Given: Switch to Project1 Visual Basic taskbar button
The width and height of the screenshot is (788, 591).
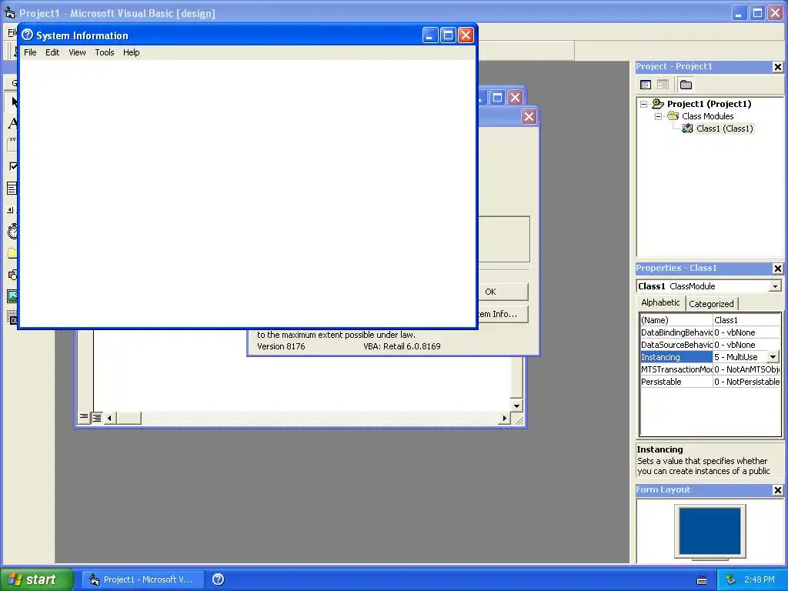Looking at the screenshot, I should 143,579.
